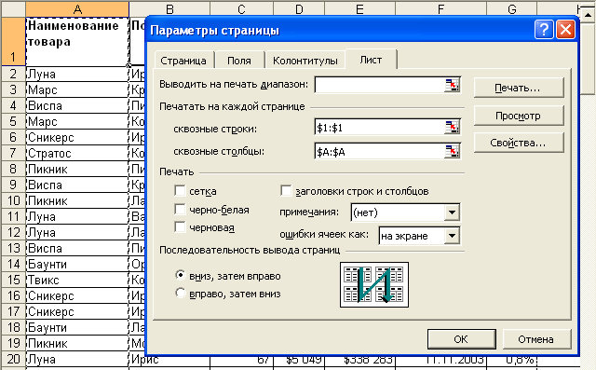Click the Отмена button

536,339
